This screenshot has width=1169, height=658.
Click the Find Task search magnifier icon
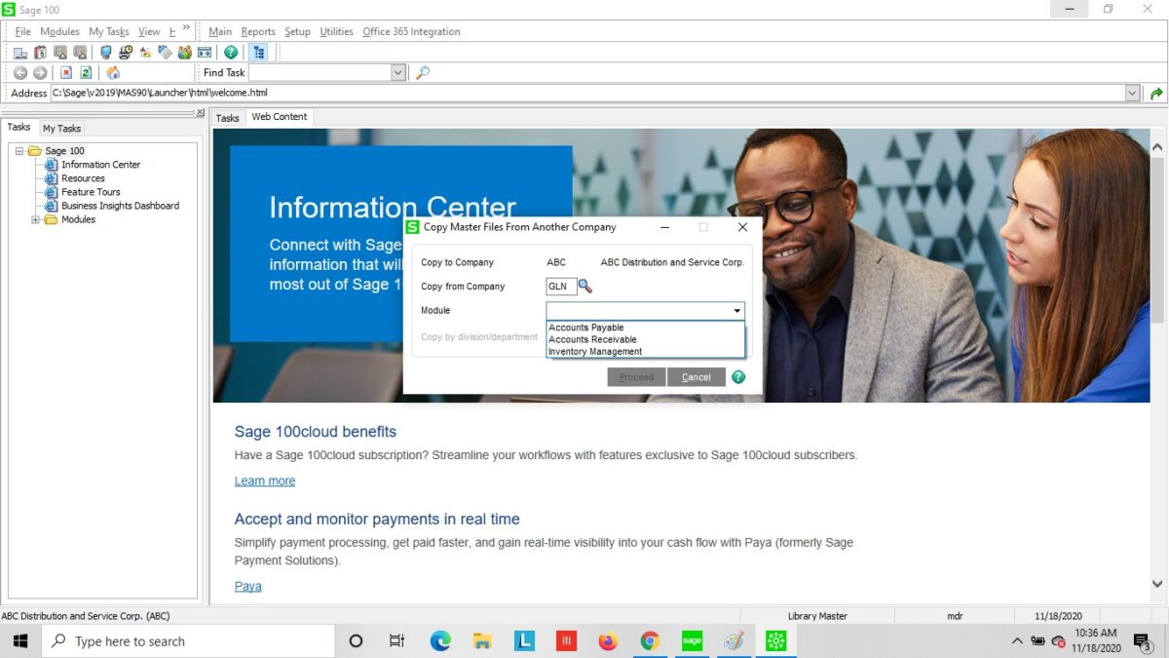[x=421, y=72]
